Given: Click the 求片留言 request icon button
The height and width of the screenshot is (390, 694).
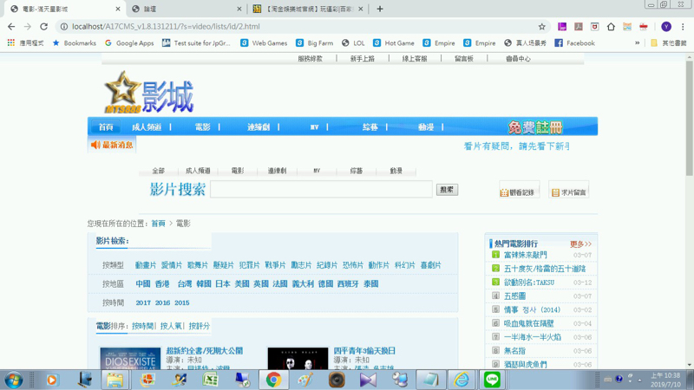Looking at the screenshot, I should click(x=569, y=191).
